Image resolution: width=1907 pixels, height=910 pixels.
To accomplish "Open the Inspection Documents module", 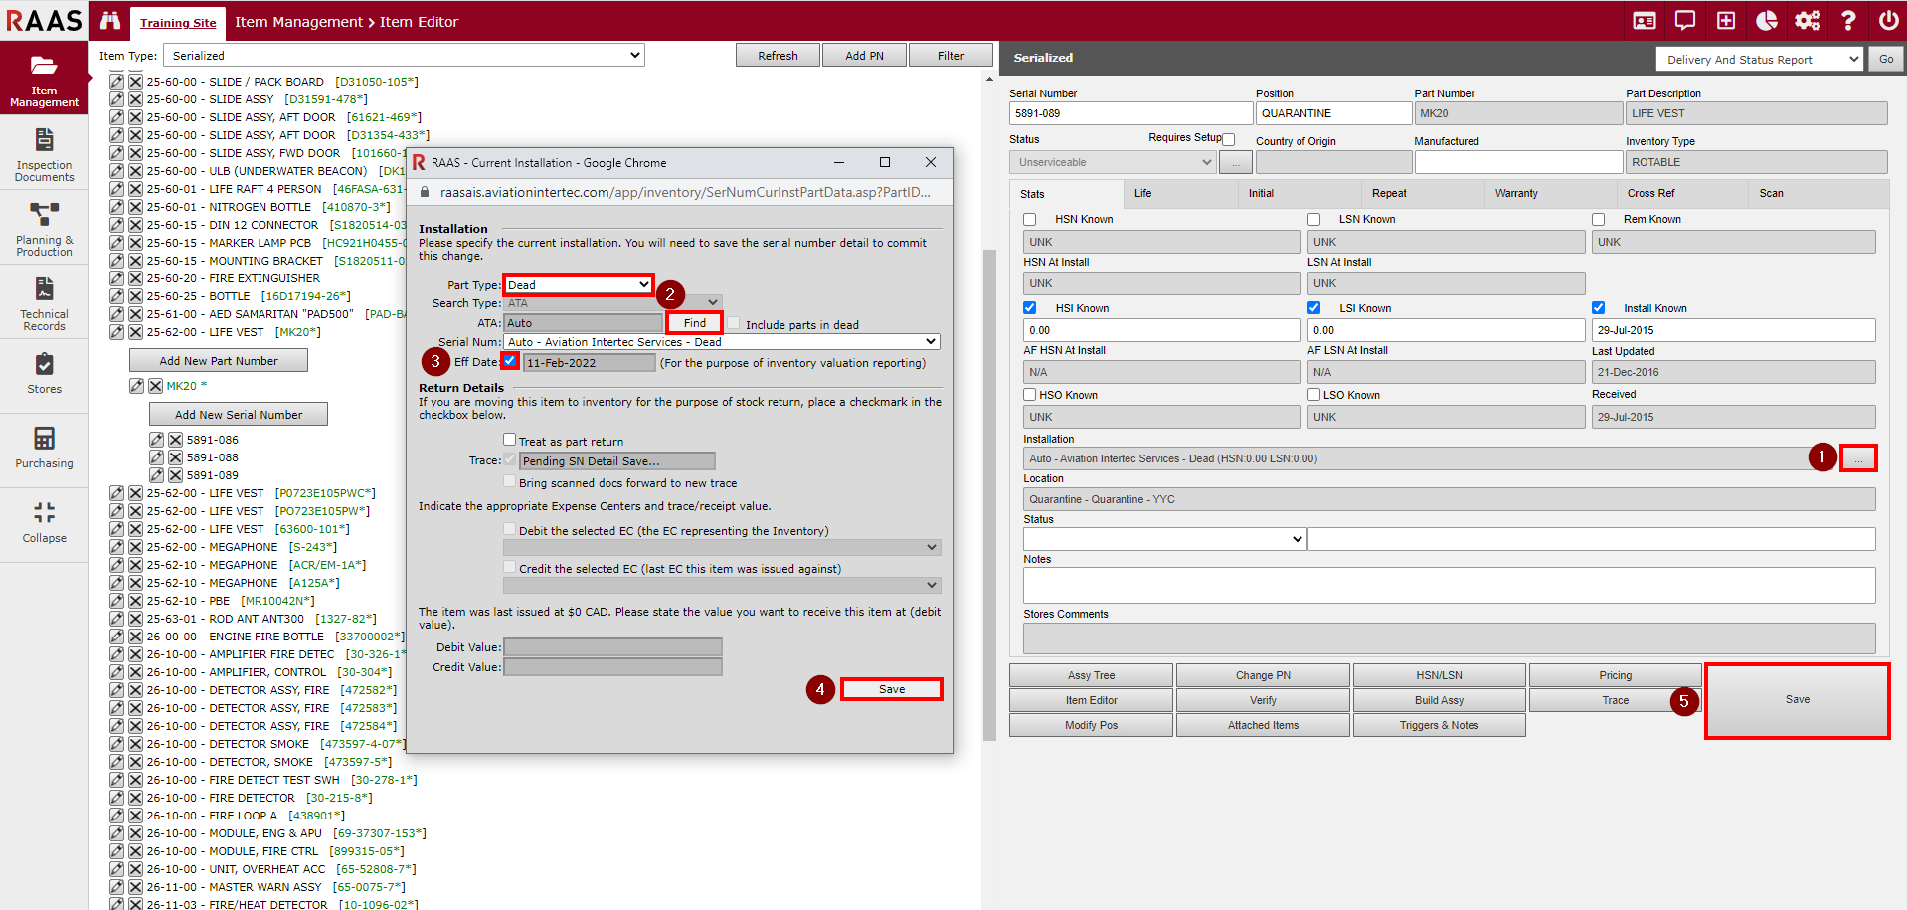I will 44,155.
